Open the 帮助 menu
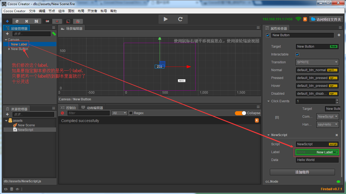The width and height of the screenshot is (346, 194). 114,11
